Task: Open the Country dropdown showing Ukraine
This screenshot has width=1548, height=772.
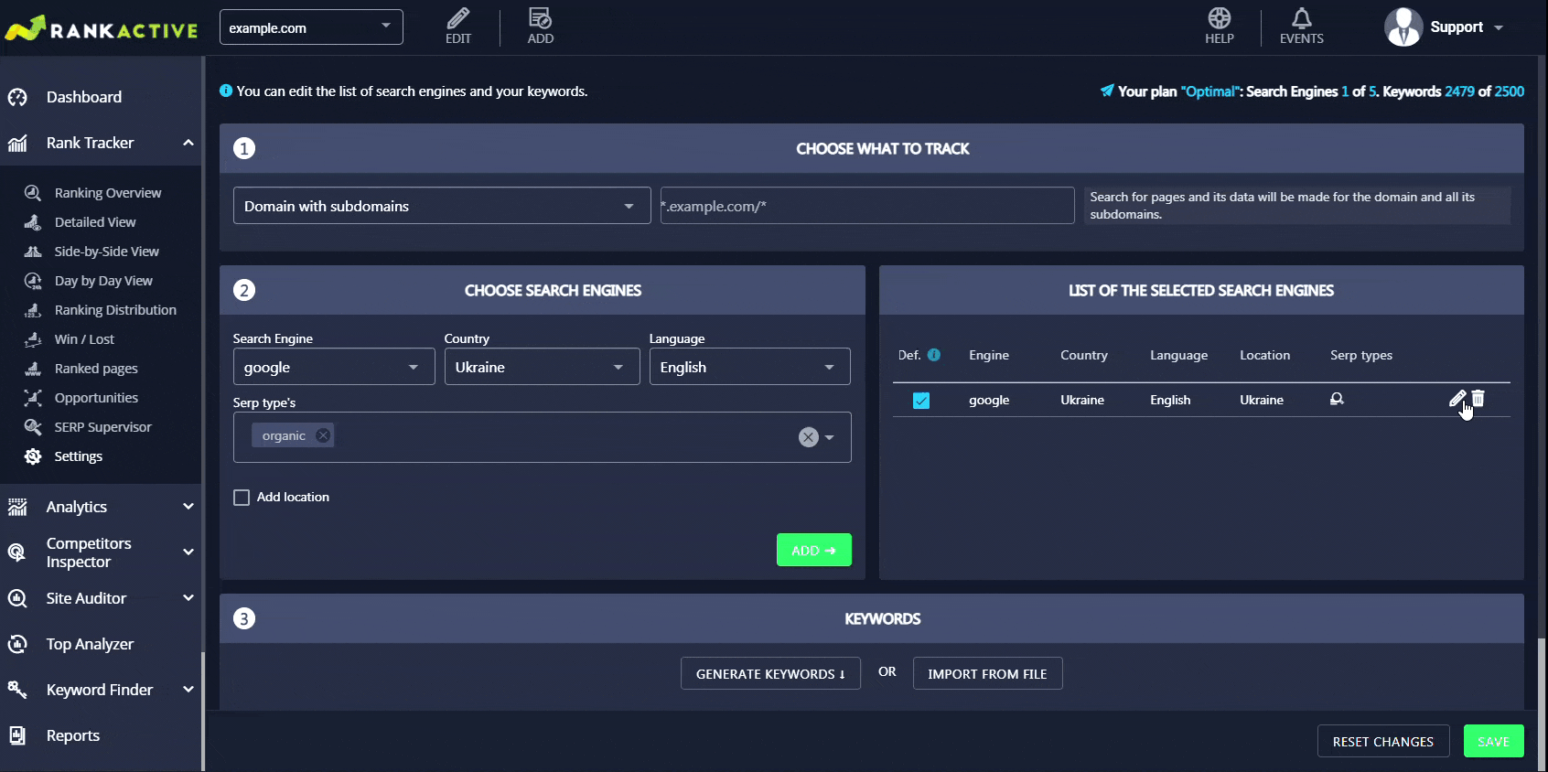Action: [x=542, y=367]
